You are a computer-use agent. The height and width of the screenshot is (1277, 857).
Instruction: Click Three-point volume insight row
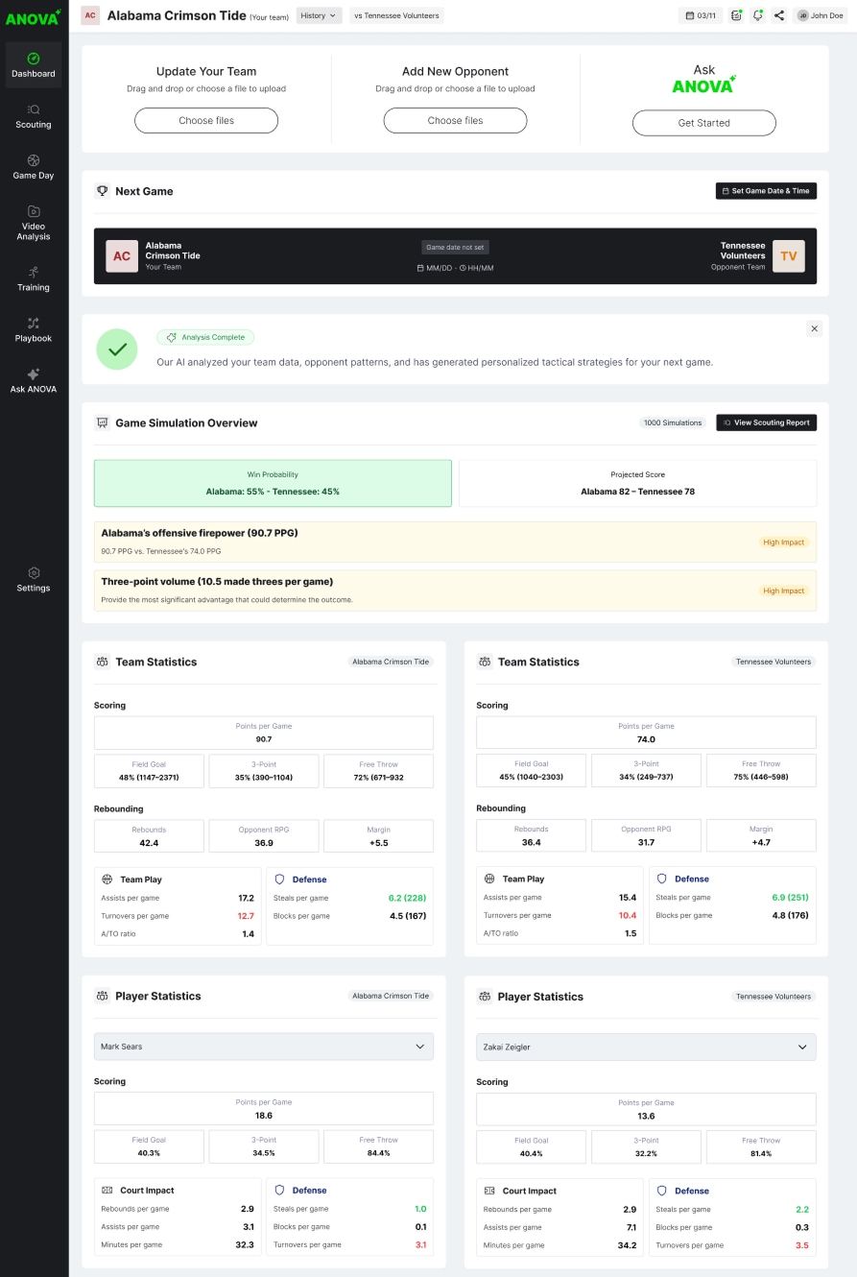[455, 590]
